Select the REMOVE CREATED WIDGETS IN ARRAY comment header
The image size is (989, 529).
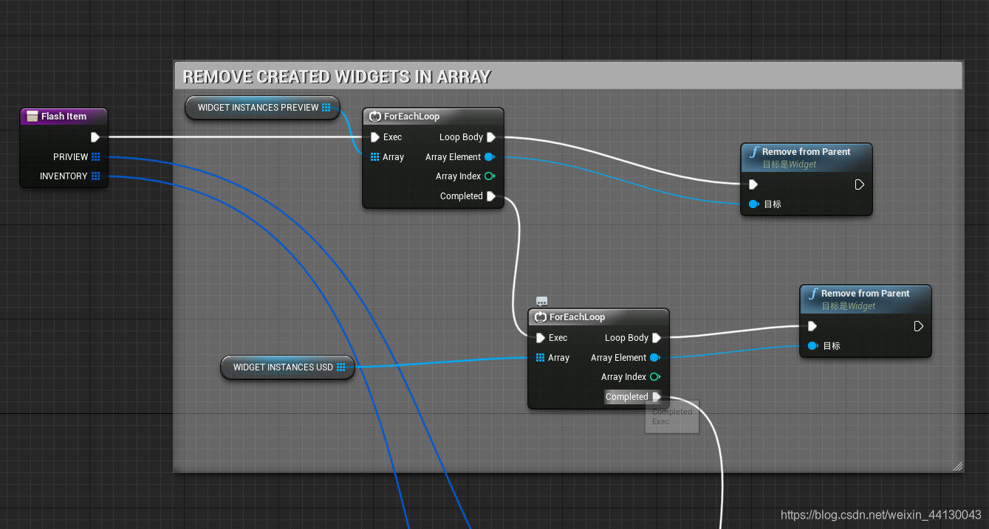569,76
